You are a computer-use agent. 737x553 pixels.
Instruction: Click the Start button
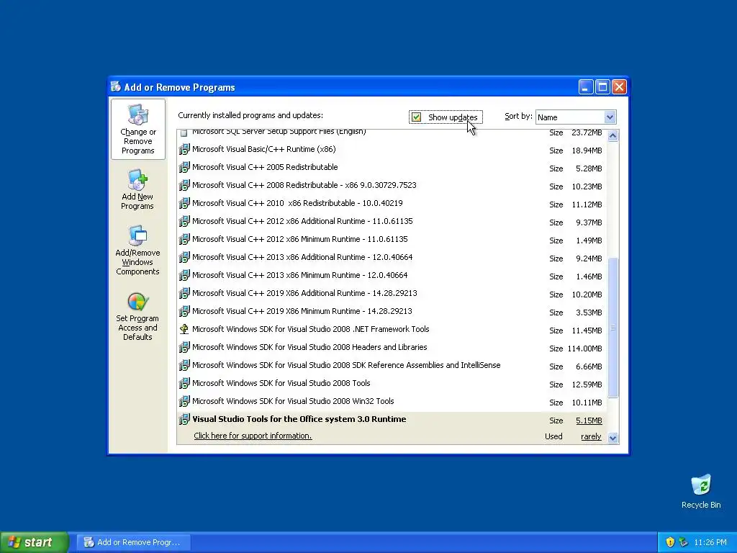click(35, 542)
